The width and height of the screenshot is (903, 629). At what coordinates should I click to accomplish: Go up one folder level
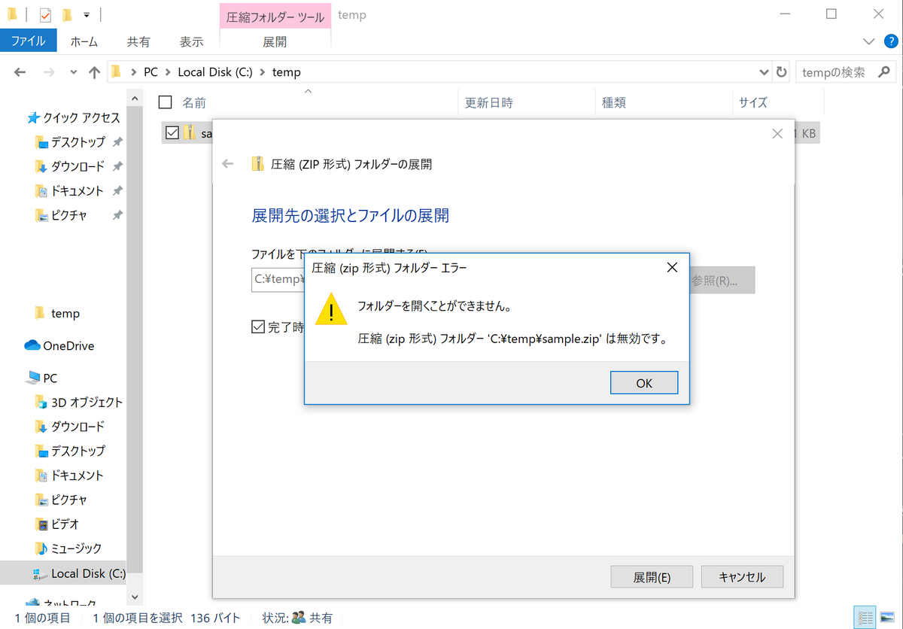(94, 72)
